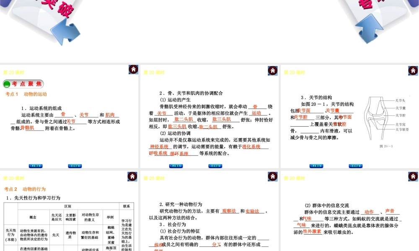
Task: Click the line 1. 运动系统的组成
Action: point(41,108)
